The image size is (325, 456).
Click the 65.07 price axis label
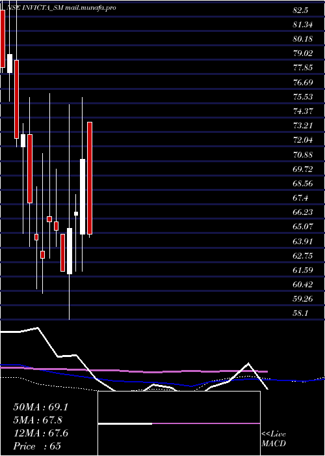pyautogui.click(x=303, y=227)
